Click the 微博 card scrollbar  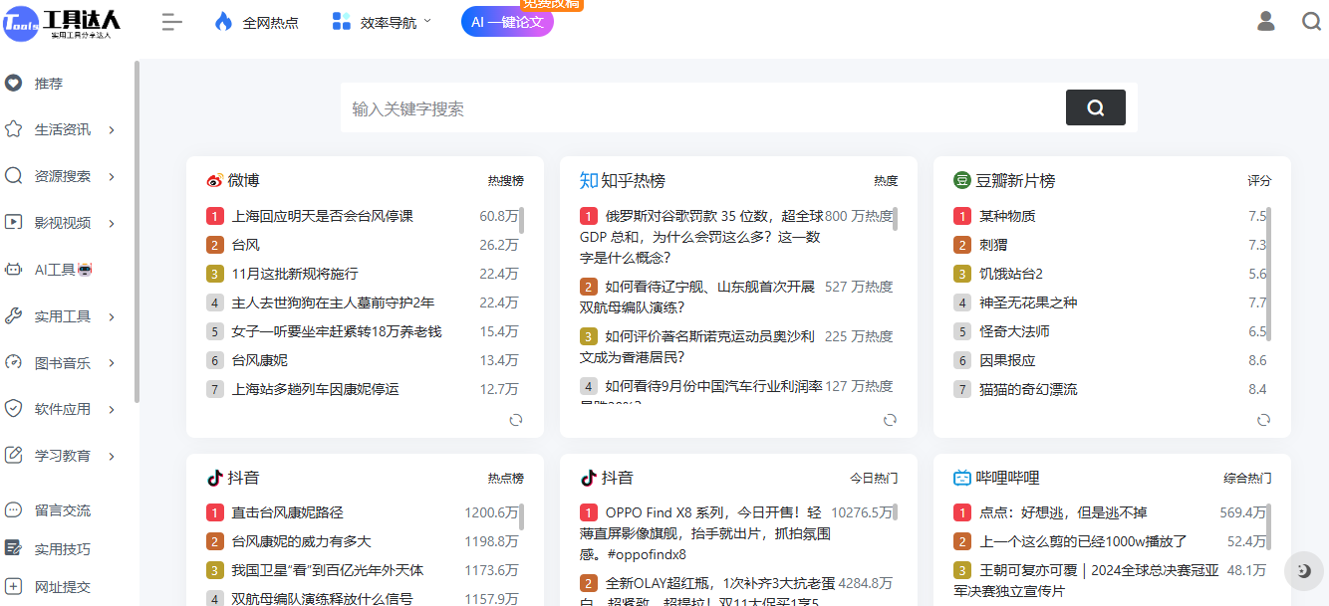[521, 220]
